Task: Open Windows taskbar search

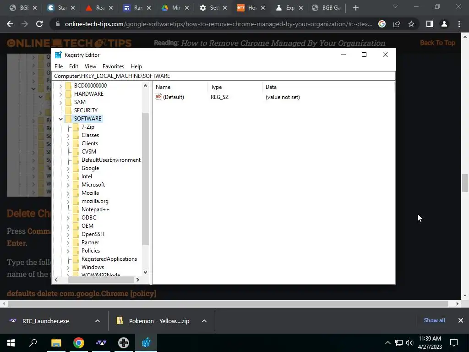Action: click(33, 343)
